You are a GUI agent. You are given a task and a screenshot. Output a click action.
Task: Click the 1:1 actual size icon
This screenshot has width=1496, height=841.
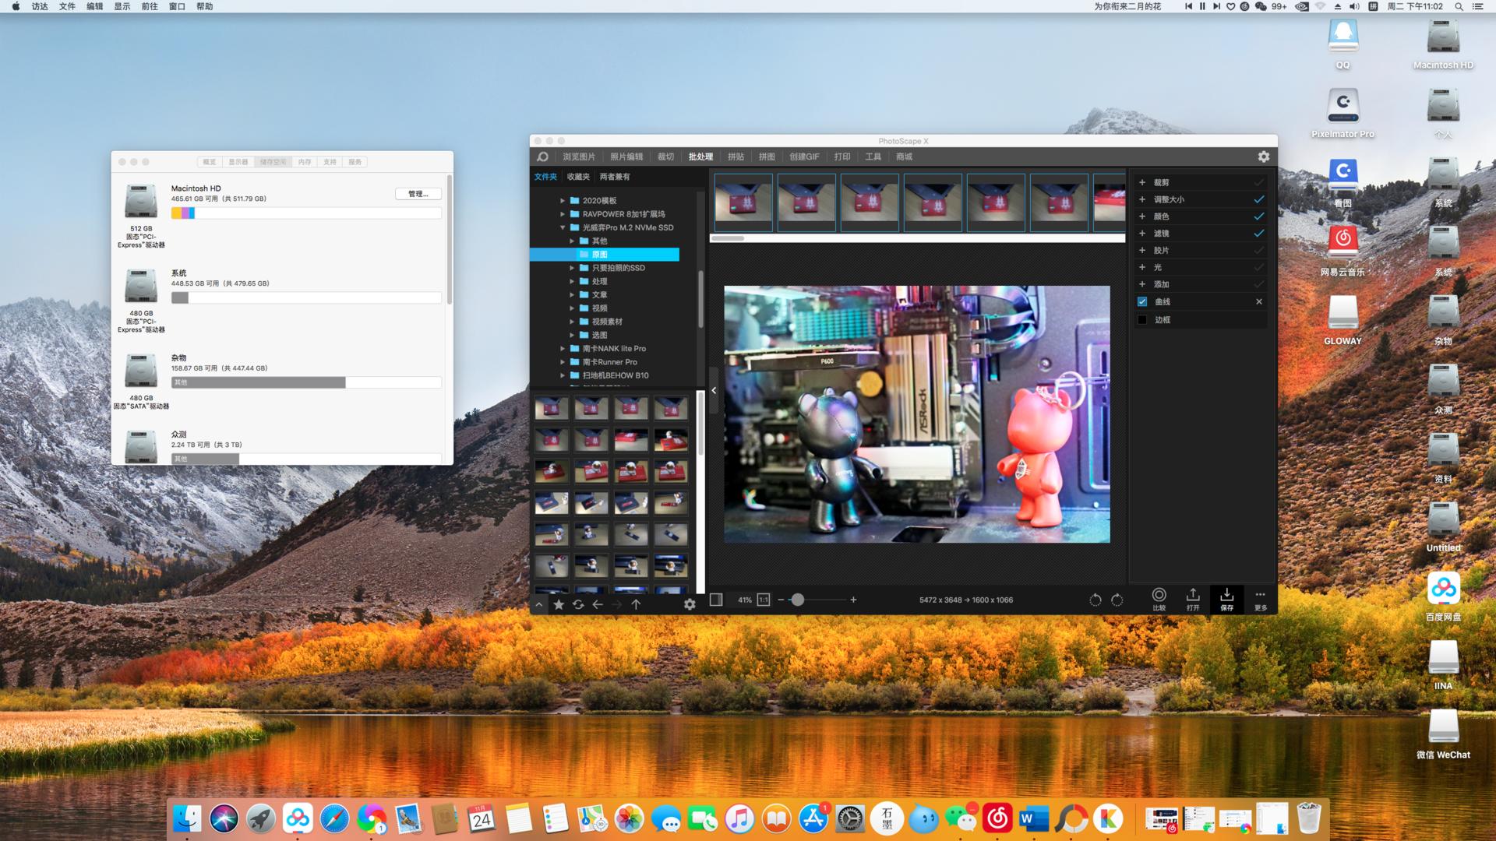(764, 600)
